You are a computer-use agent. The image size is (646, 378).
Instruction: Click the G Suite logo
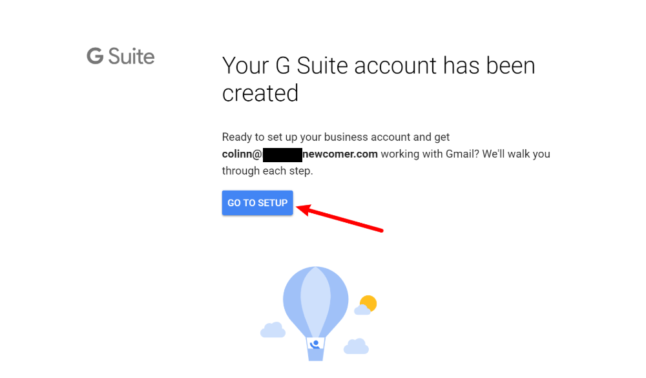[x=120, y=56]
